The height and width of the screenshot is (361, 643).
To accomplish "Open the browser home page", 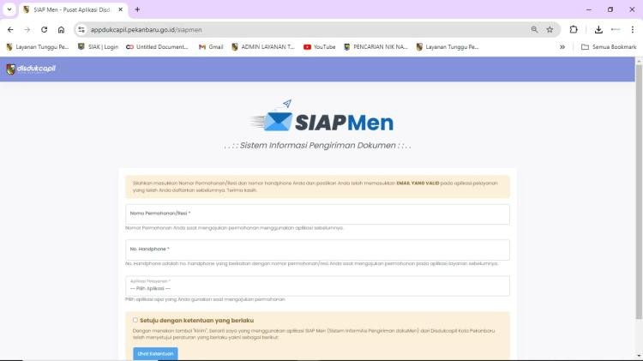I will pos(61,29).
